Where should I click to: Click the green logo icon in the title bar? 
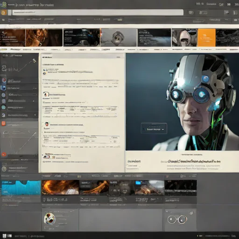[3, 5]
